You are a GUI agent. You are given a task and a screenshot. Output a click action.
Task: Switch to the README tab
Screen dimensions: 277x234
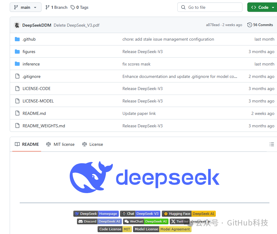click(27, 144)
